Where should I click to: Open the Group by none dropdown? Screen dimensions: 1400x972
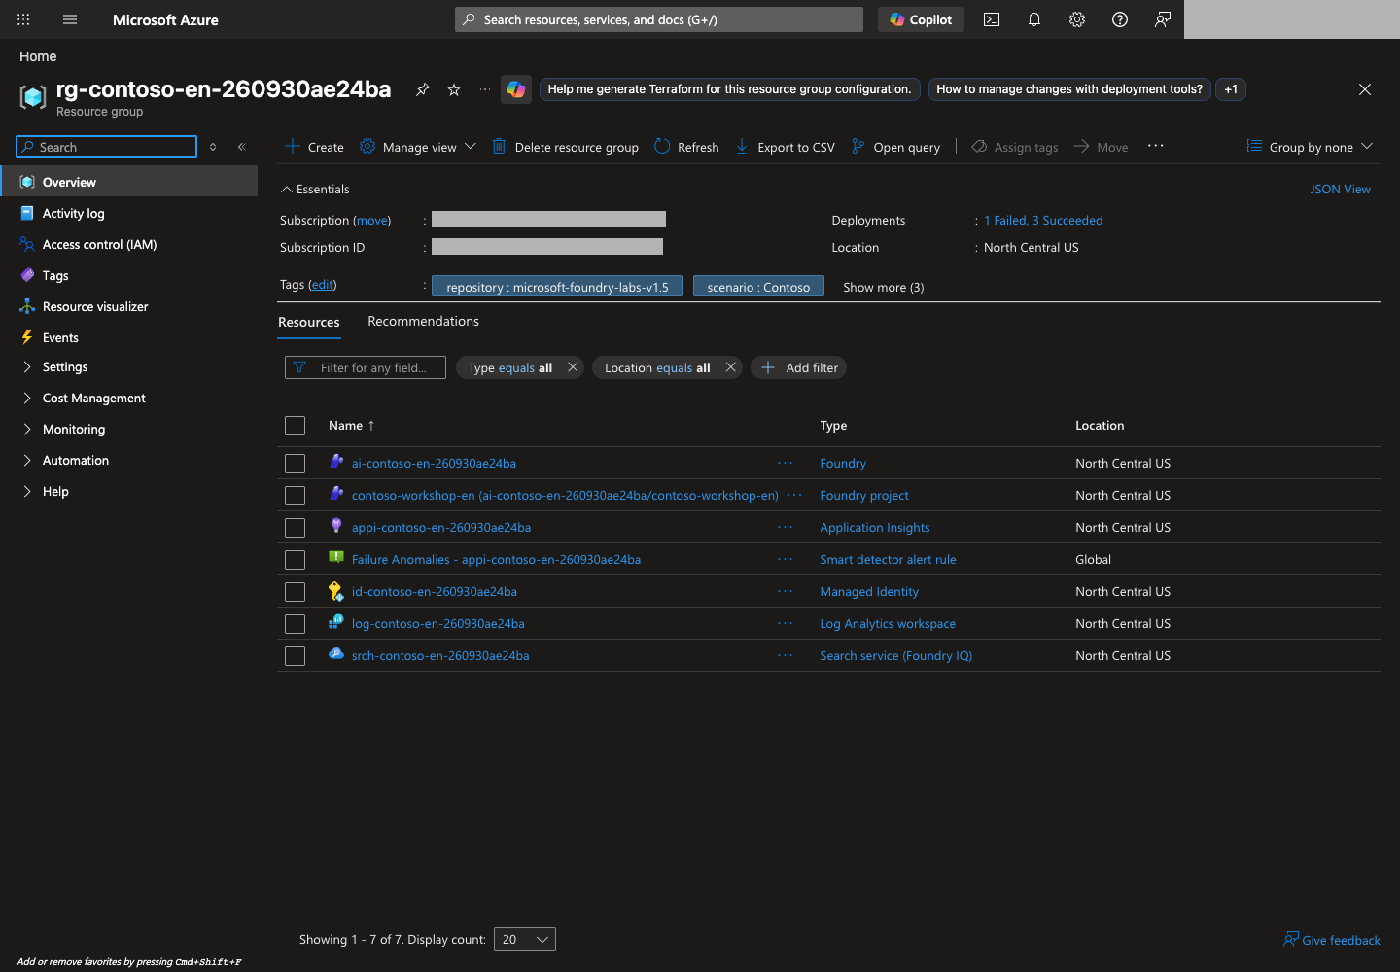[1311, 147]
